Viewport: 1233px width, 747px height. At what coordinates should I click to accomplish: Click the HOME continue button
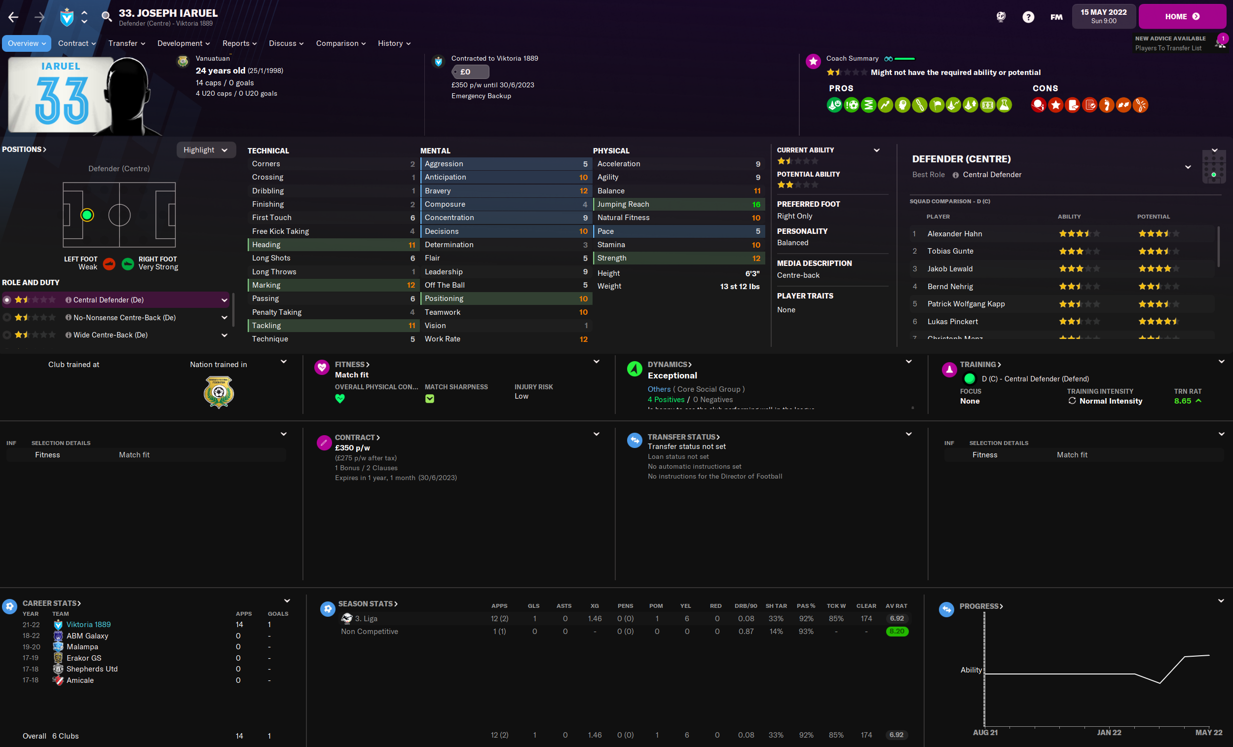tap(1182, 16)
